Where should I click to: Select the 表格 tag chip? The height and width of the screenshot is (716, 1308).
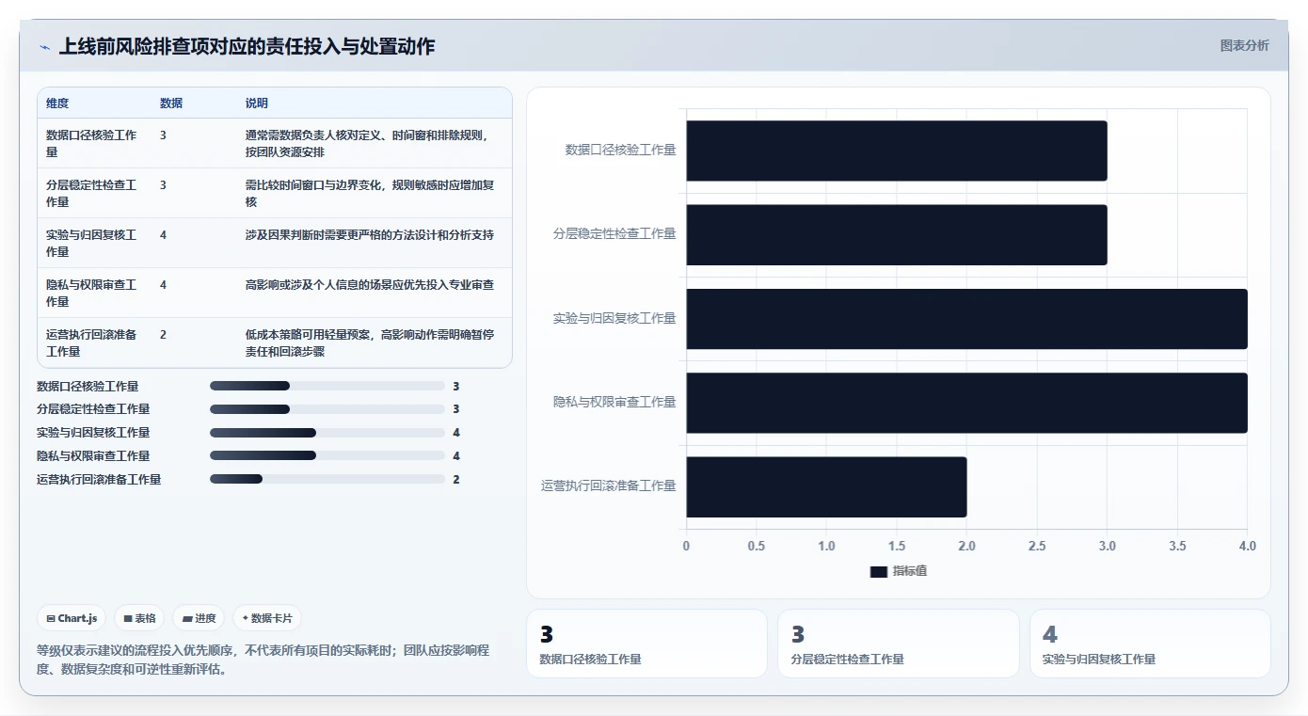[x=139, y=618]
